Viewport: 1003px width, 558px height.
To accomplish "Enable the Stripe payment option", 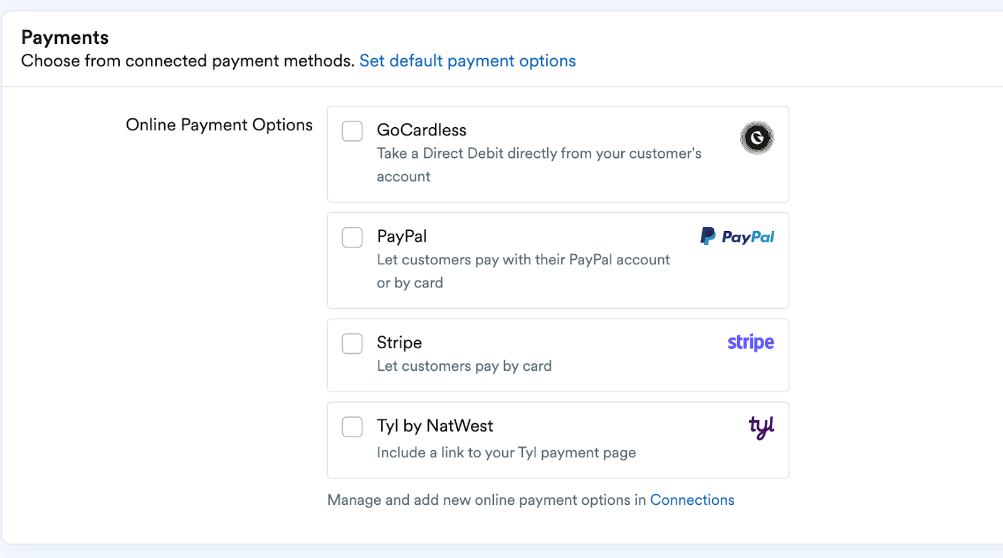I will (352, 343).
